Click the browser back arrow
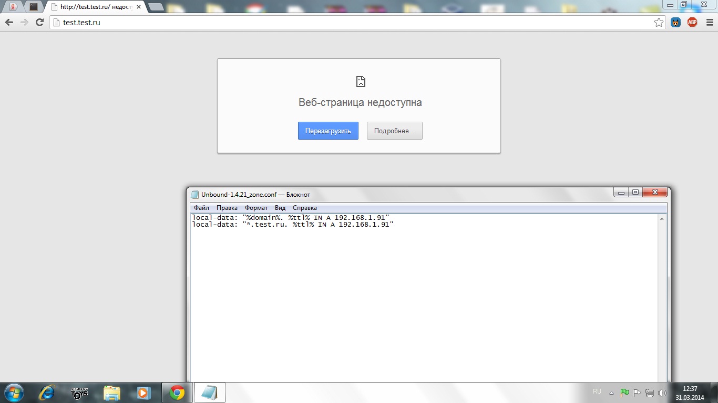Image resolution: width=718 pixels, height=403 pixels. (9, 23)
